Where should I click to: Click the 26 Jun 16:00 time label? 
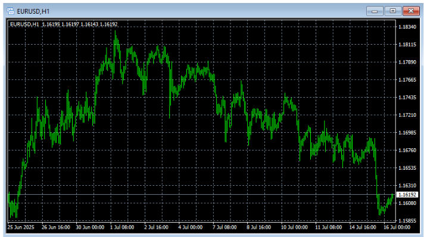56,227
